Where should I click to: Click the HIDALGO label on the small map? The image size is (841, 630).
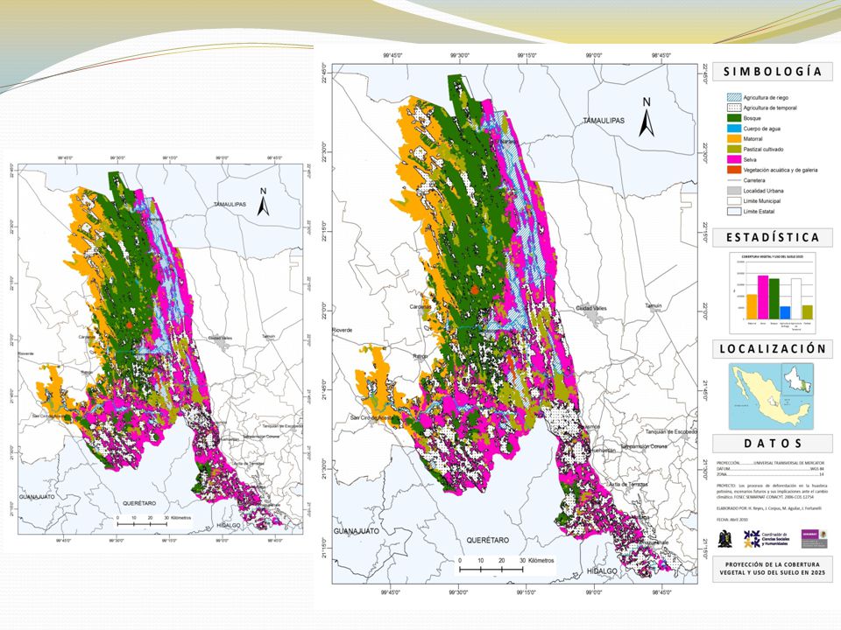(x=229, y=526)
